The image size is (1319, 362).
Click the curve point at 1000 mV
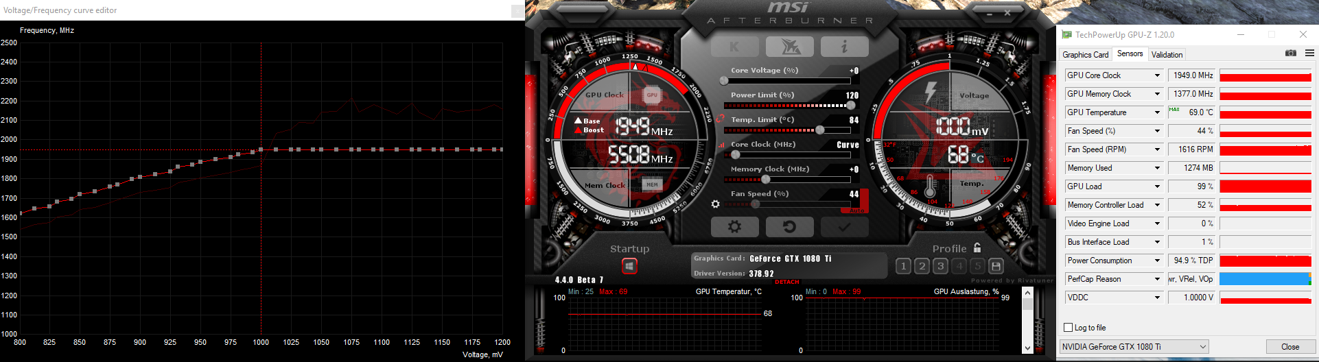(261, 149)
